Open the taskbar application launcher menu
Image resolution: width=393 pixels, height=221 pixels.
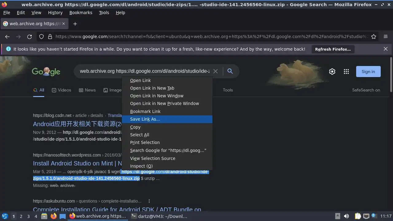[5, 216]
